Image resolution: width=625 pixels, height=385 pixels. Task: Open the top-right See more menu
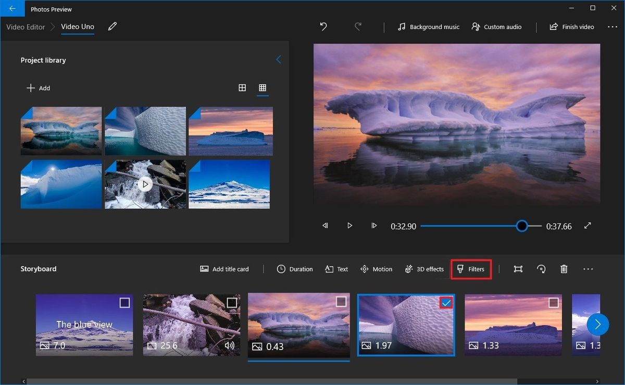(612, 27)
